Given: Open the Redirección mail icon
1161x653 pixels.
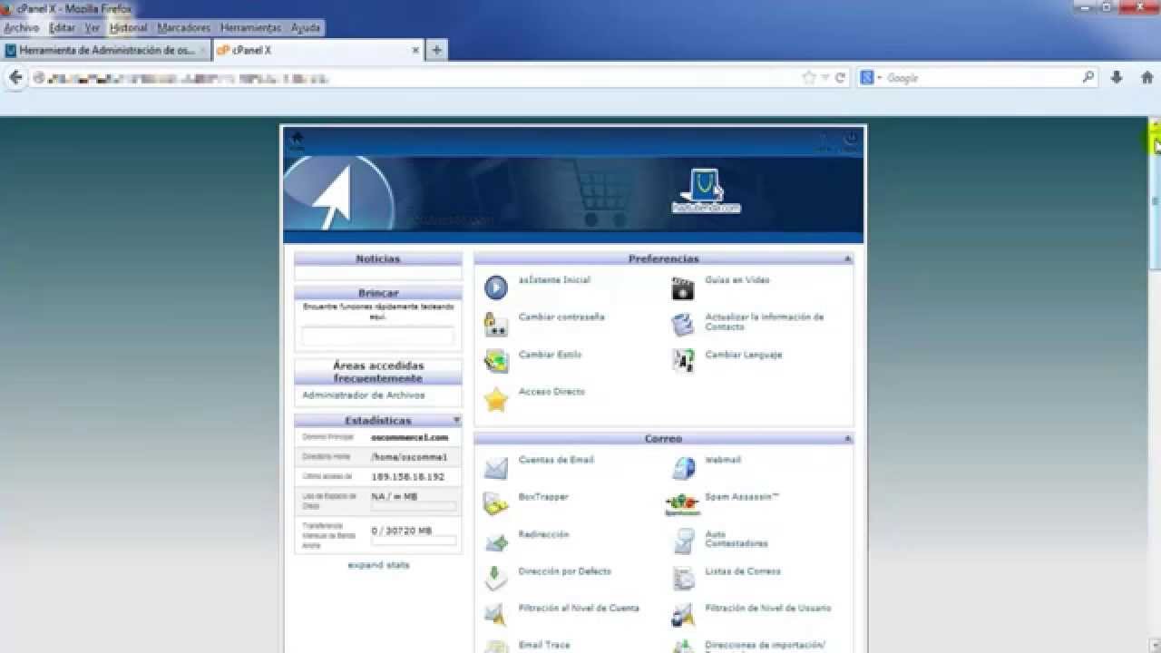Looking at the screenshot, I should [x=496, y=542].
